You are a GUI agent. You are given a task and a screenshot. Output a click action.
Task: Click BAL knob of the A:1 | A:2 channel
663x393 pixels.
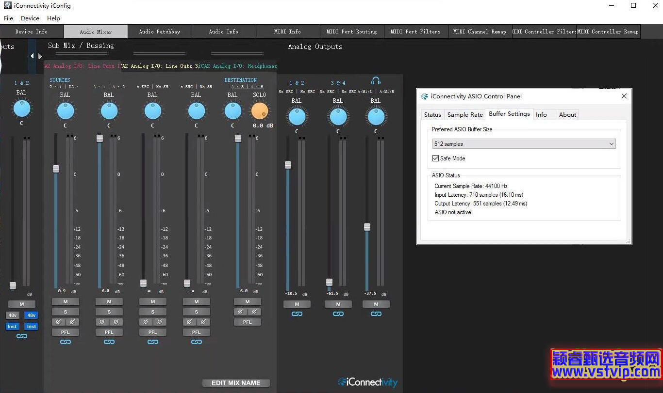[109, 111]
